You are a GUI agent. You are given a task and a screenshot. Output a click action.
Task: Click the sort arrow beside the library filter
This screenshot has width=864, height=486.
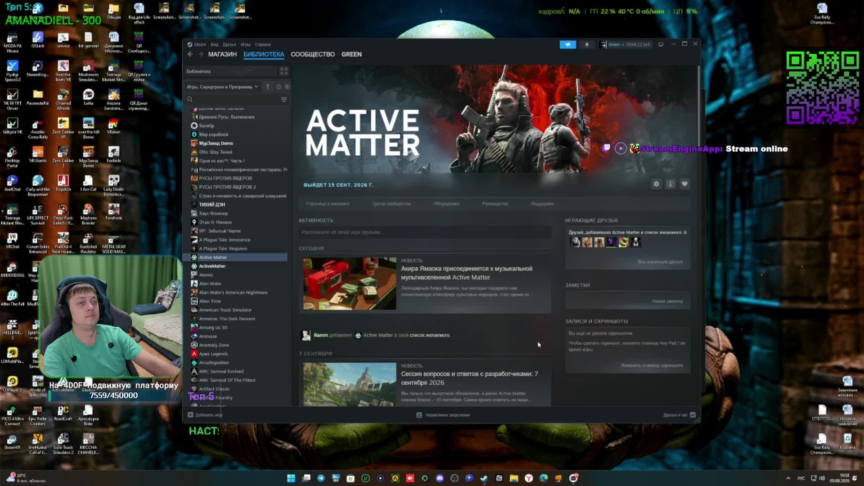tap(267, 87)
